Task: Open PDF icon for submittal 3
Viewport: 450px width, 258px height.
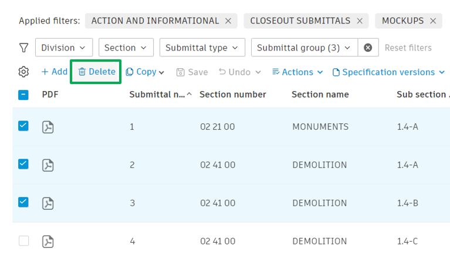Action: pyautogui.click(x=48, y=203)
